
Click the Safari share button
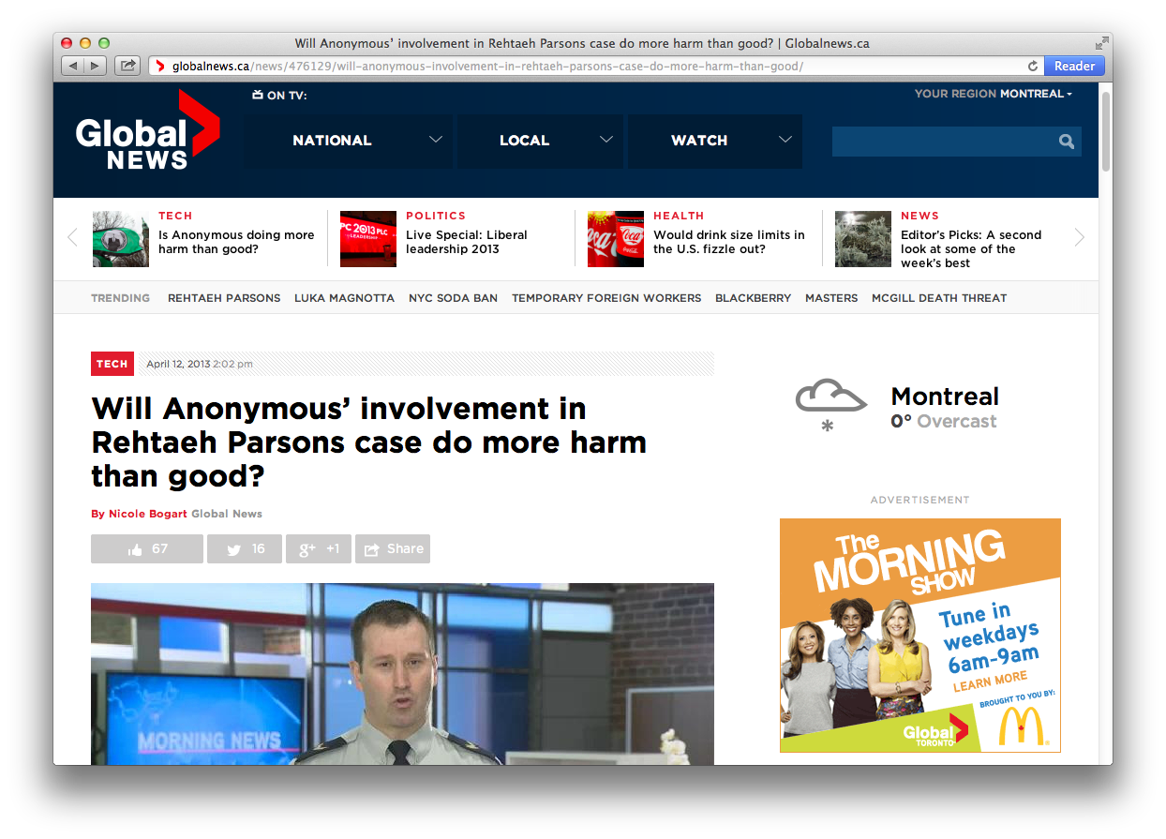pyautogui.click(x=127, y=66)
